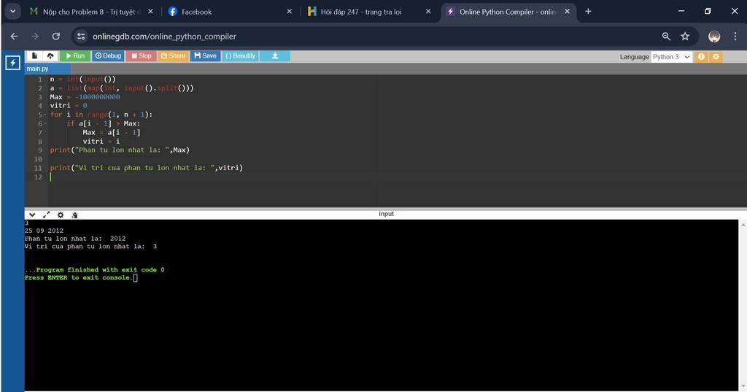Close the 'Hỏi đáp 247' tab
The width and height of the screenshot is (747, 392).
(x=428, y=12)
